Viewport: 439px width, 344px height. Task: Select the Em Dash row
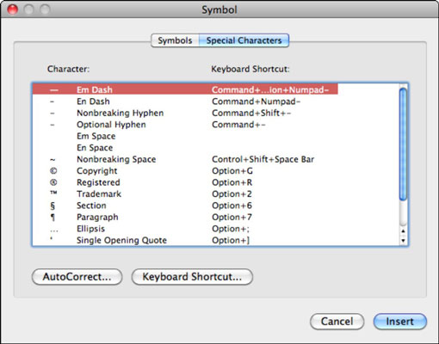185,89
